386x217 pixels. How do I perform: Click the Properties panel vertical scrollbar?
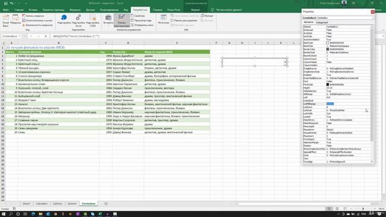pos(372,85)
